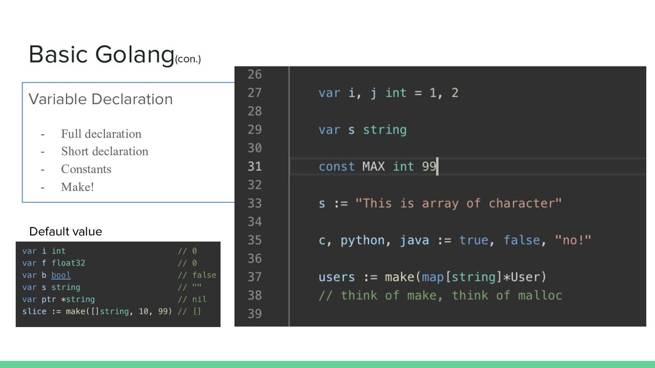This screenshot has width=655, height=368.
Task: Click the 'var i, j int = 1, 2' code line
Action: pos(388,93)
